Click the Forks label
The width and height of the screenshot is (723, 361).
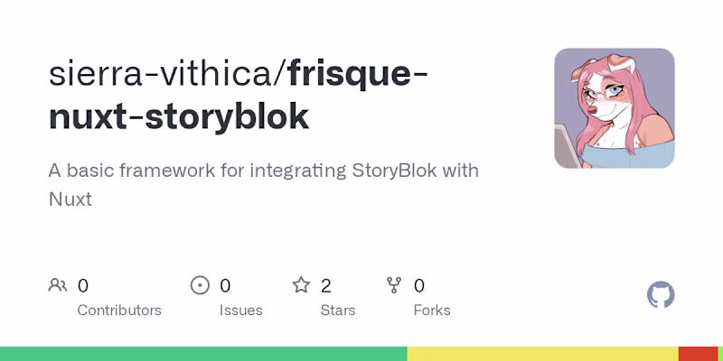tap(432, 310)
